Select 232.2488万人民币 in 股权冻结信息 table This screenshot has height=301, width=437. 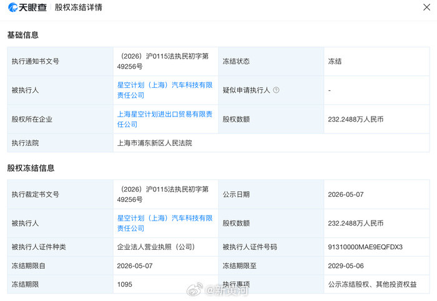(356, 223)
